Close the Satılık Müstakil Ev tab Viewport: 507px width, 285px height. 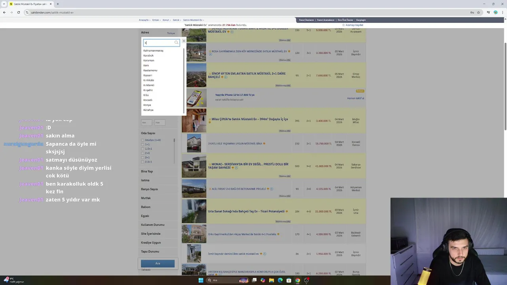coord(51,4)
